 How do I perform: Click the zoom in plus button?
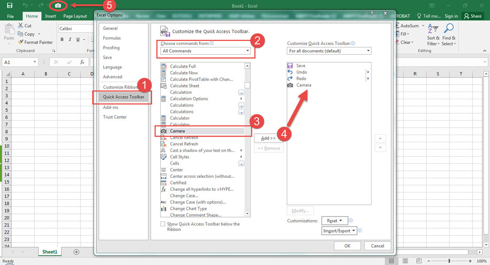coord(470,261)
